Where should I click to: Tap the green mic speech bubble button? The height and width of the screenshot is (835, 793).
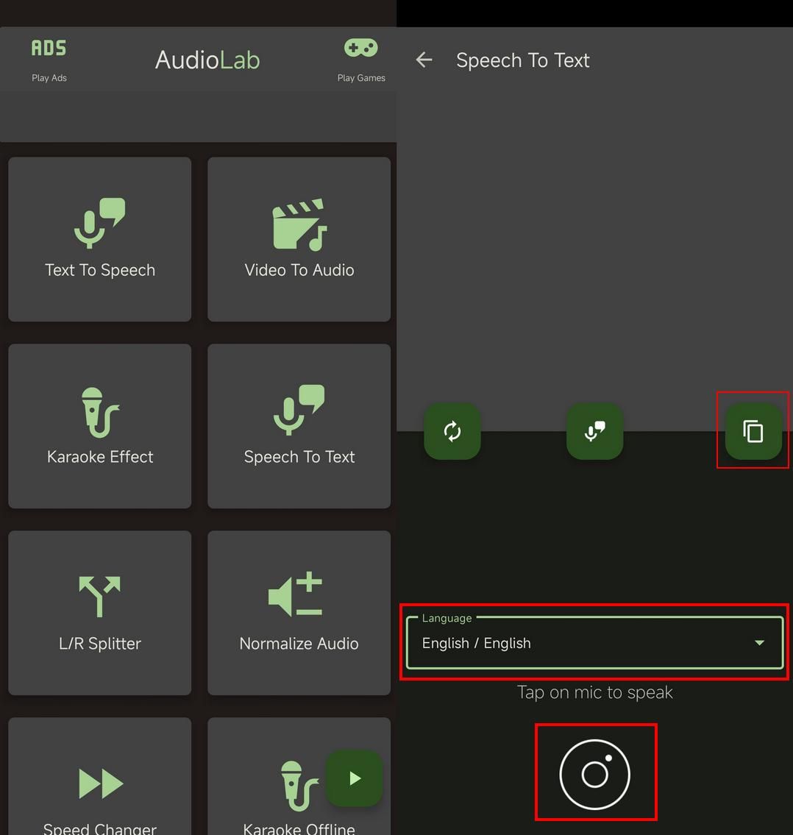(x=594, y=431)
